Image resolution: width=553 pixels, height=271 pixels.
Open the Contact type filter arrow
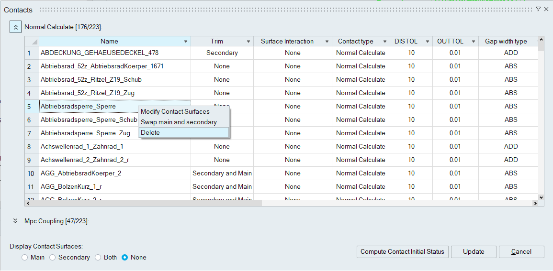384,42
